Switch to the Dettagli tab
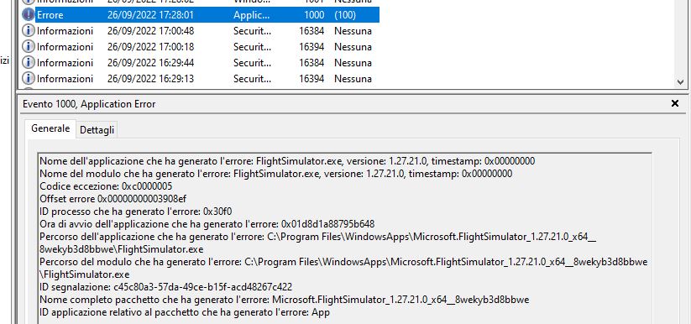The image size is (691, 324). click(97, 130)
